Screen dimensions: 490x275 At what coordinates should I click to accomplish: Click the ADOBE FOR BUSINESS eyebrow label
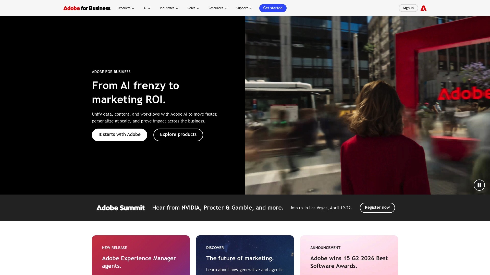click(x=111, y=72)
